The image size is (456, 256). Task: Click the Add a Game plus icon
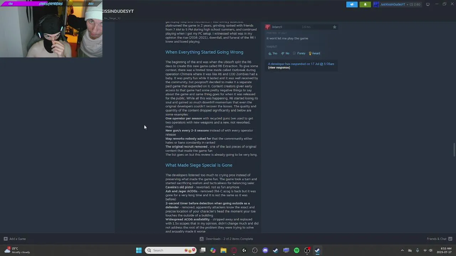5,239
